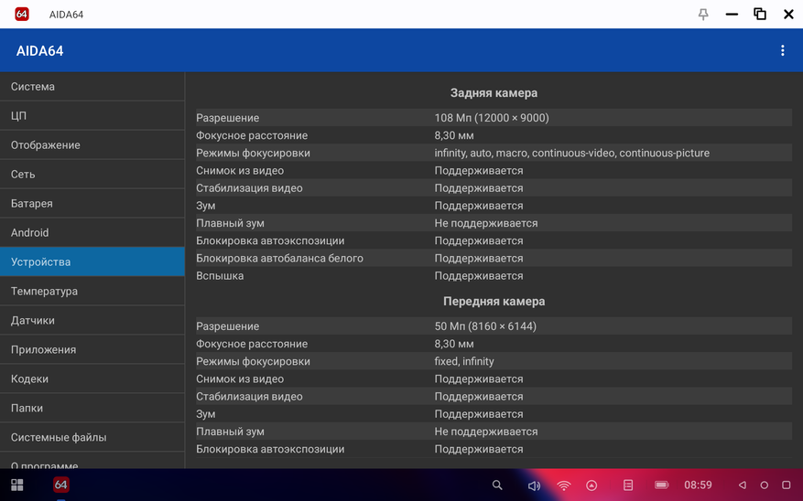Open Температура section
Screen dimensions: 803x501
(92, 291)
